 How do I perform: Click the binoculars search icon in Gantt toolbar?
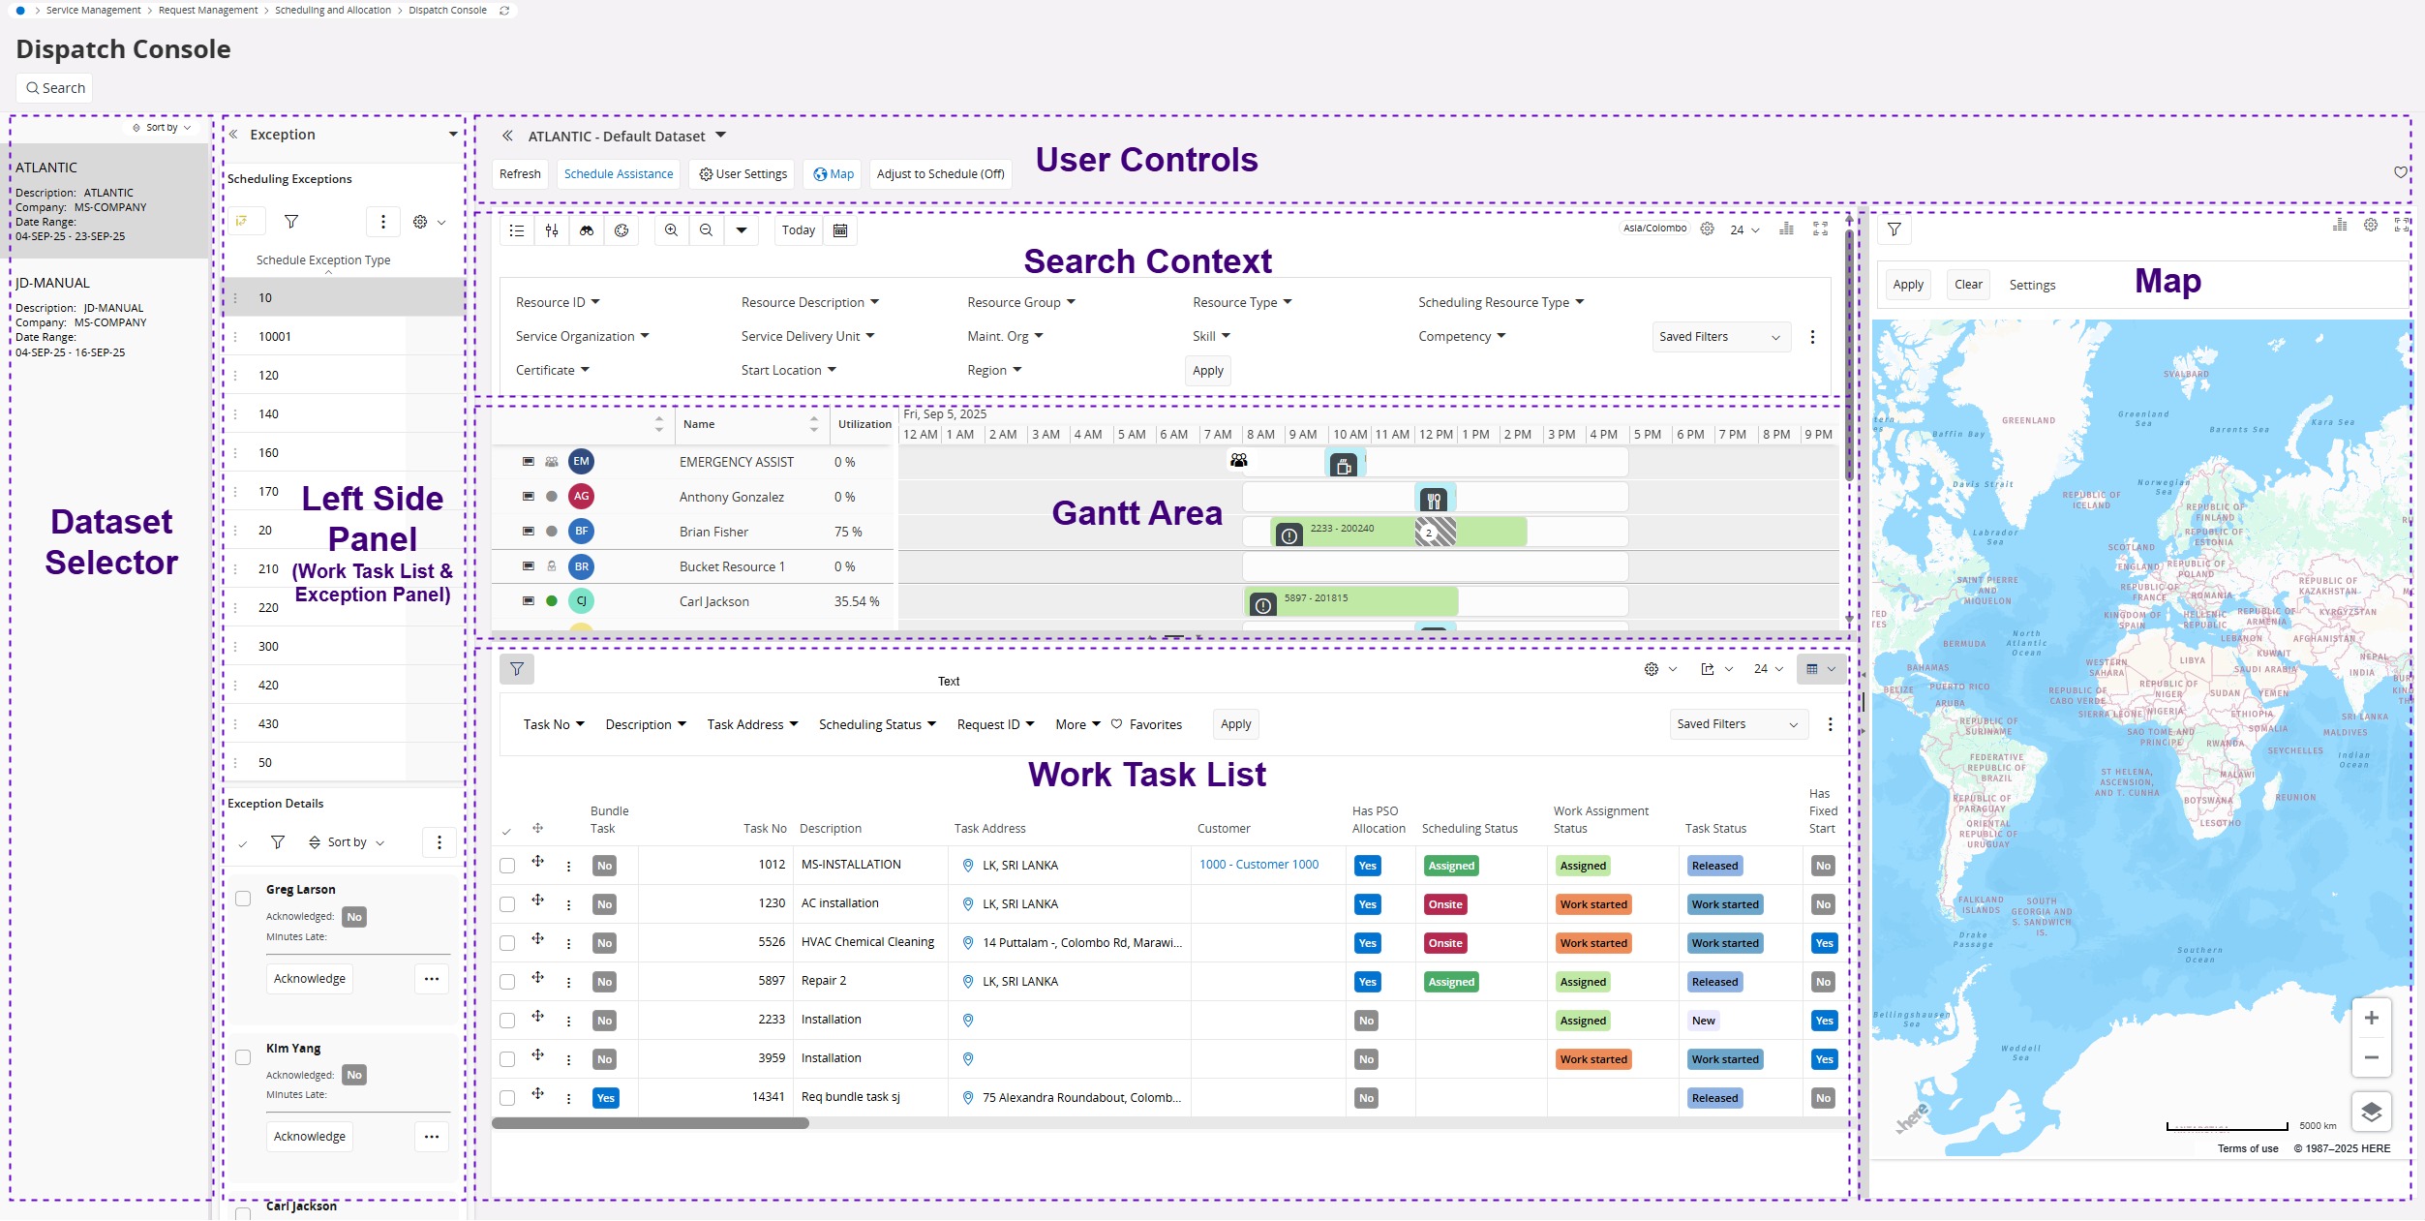click(x=587, y=230)
